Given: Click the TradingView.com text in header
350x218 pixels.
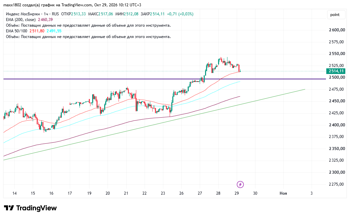Looking at the screenshot, I should click(x=76, y=5).
